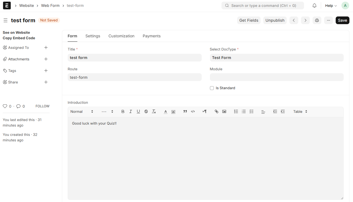Viewport: 353px width, 202px height.
Task: Insert a blockquote in the editor
Action: pyautogui.click(x=185, y=111)
